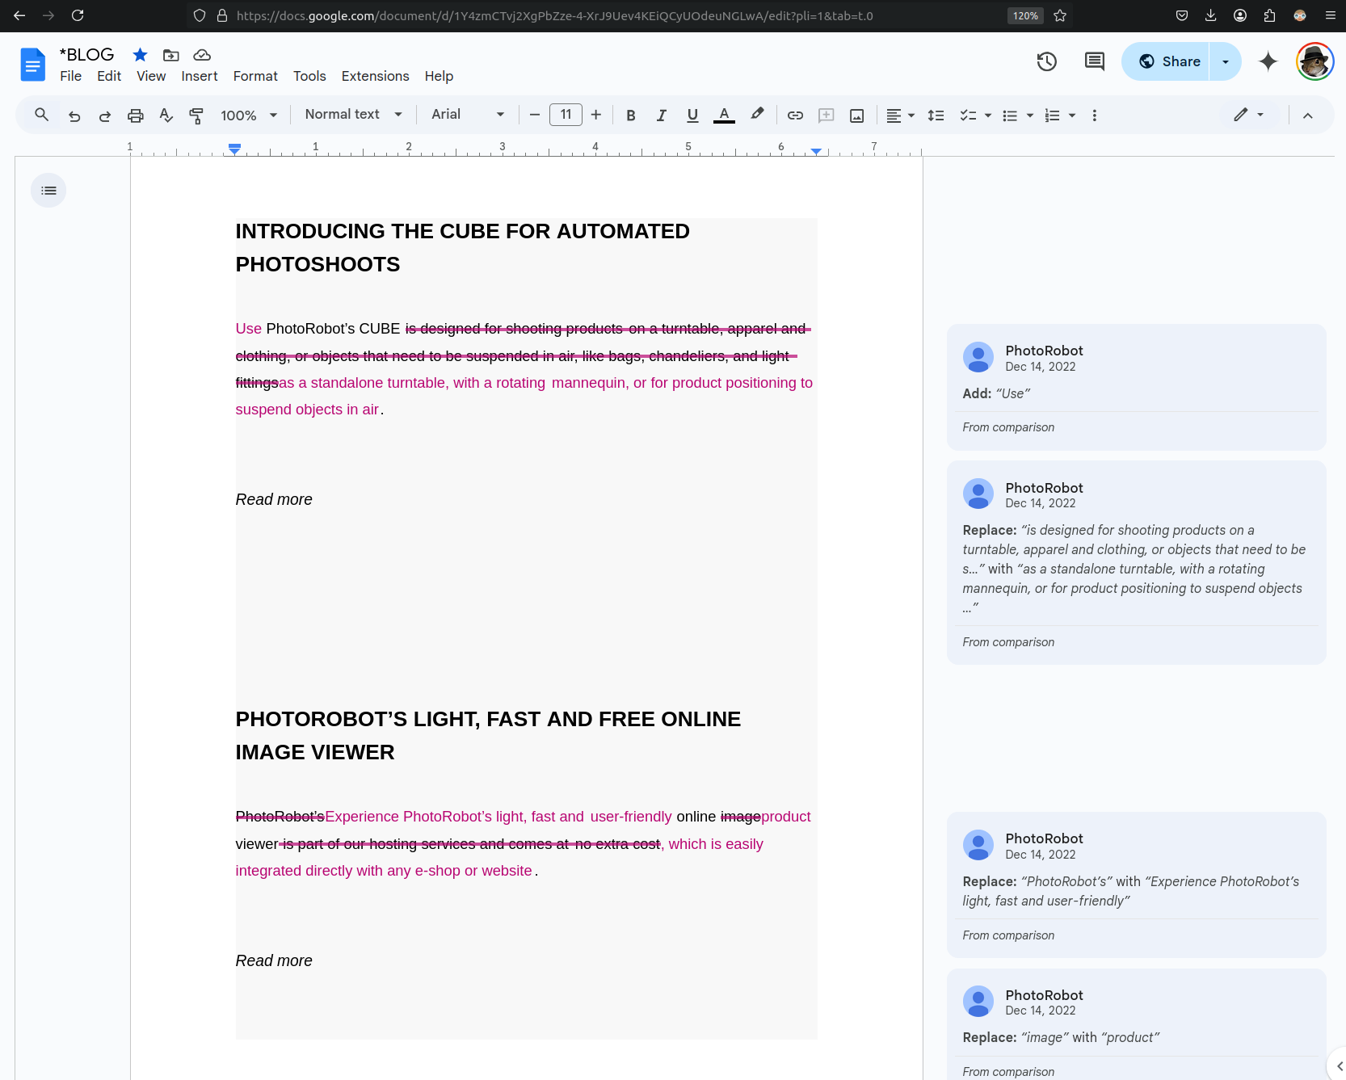Print the document
This screenshot has width=1346, height=1080.
(136, 116)
